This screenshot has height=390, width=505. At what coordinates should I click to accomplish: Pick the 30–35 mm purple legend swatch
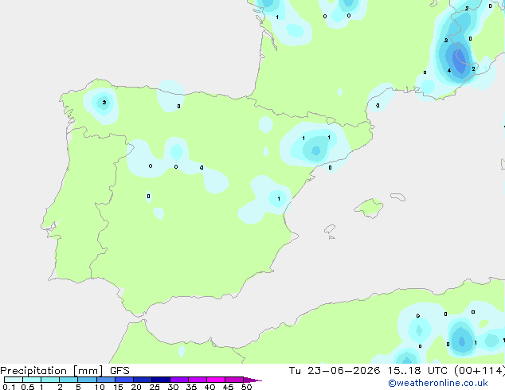[x=179, y=380]
